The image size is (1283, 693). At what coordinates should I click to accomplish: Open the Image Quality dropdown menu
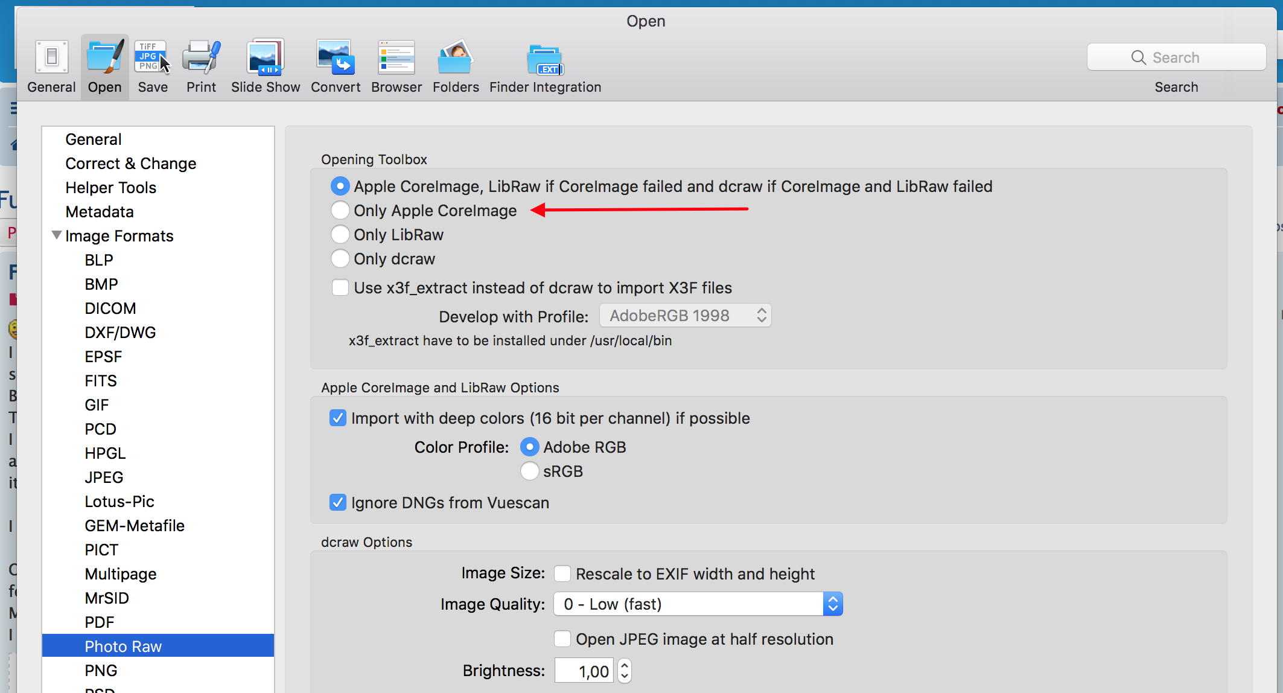(698, 604)
